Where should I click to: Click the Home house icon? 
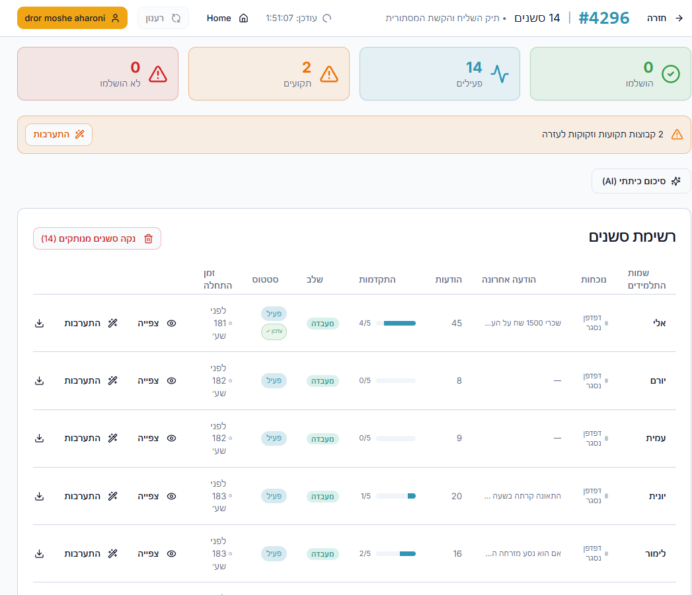click(244, 18)
